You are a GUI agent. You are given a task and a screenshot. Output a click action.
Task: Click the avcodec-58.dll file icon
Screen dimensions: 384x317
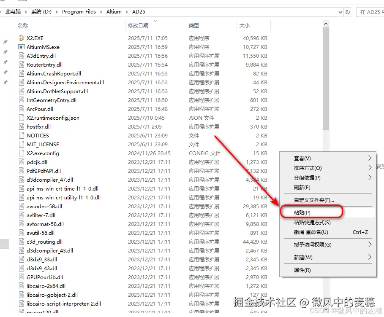pos(22,206)
